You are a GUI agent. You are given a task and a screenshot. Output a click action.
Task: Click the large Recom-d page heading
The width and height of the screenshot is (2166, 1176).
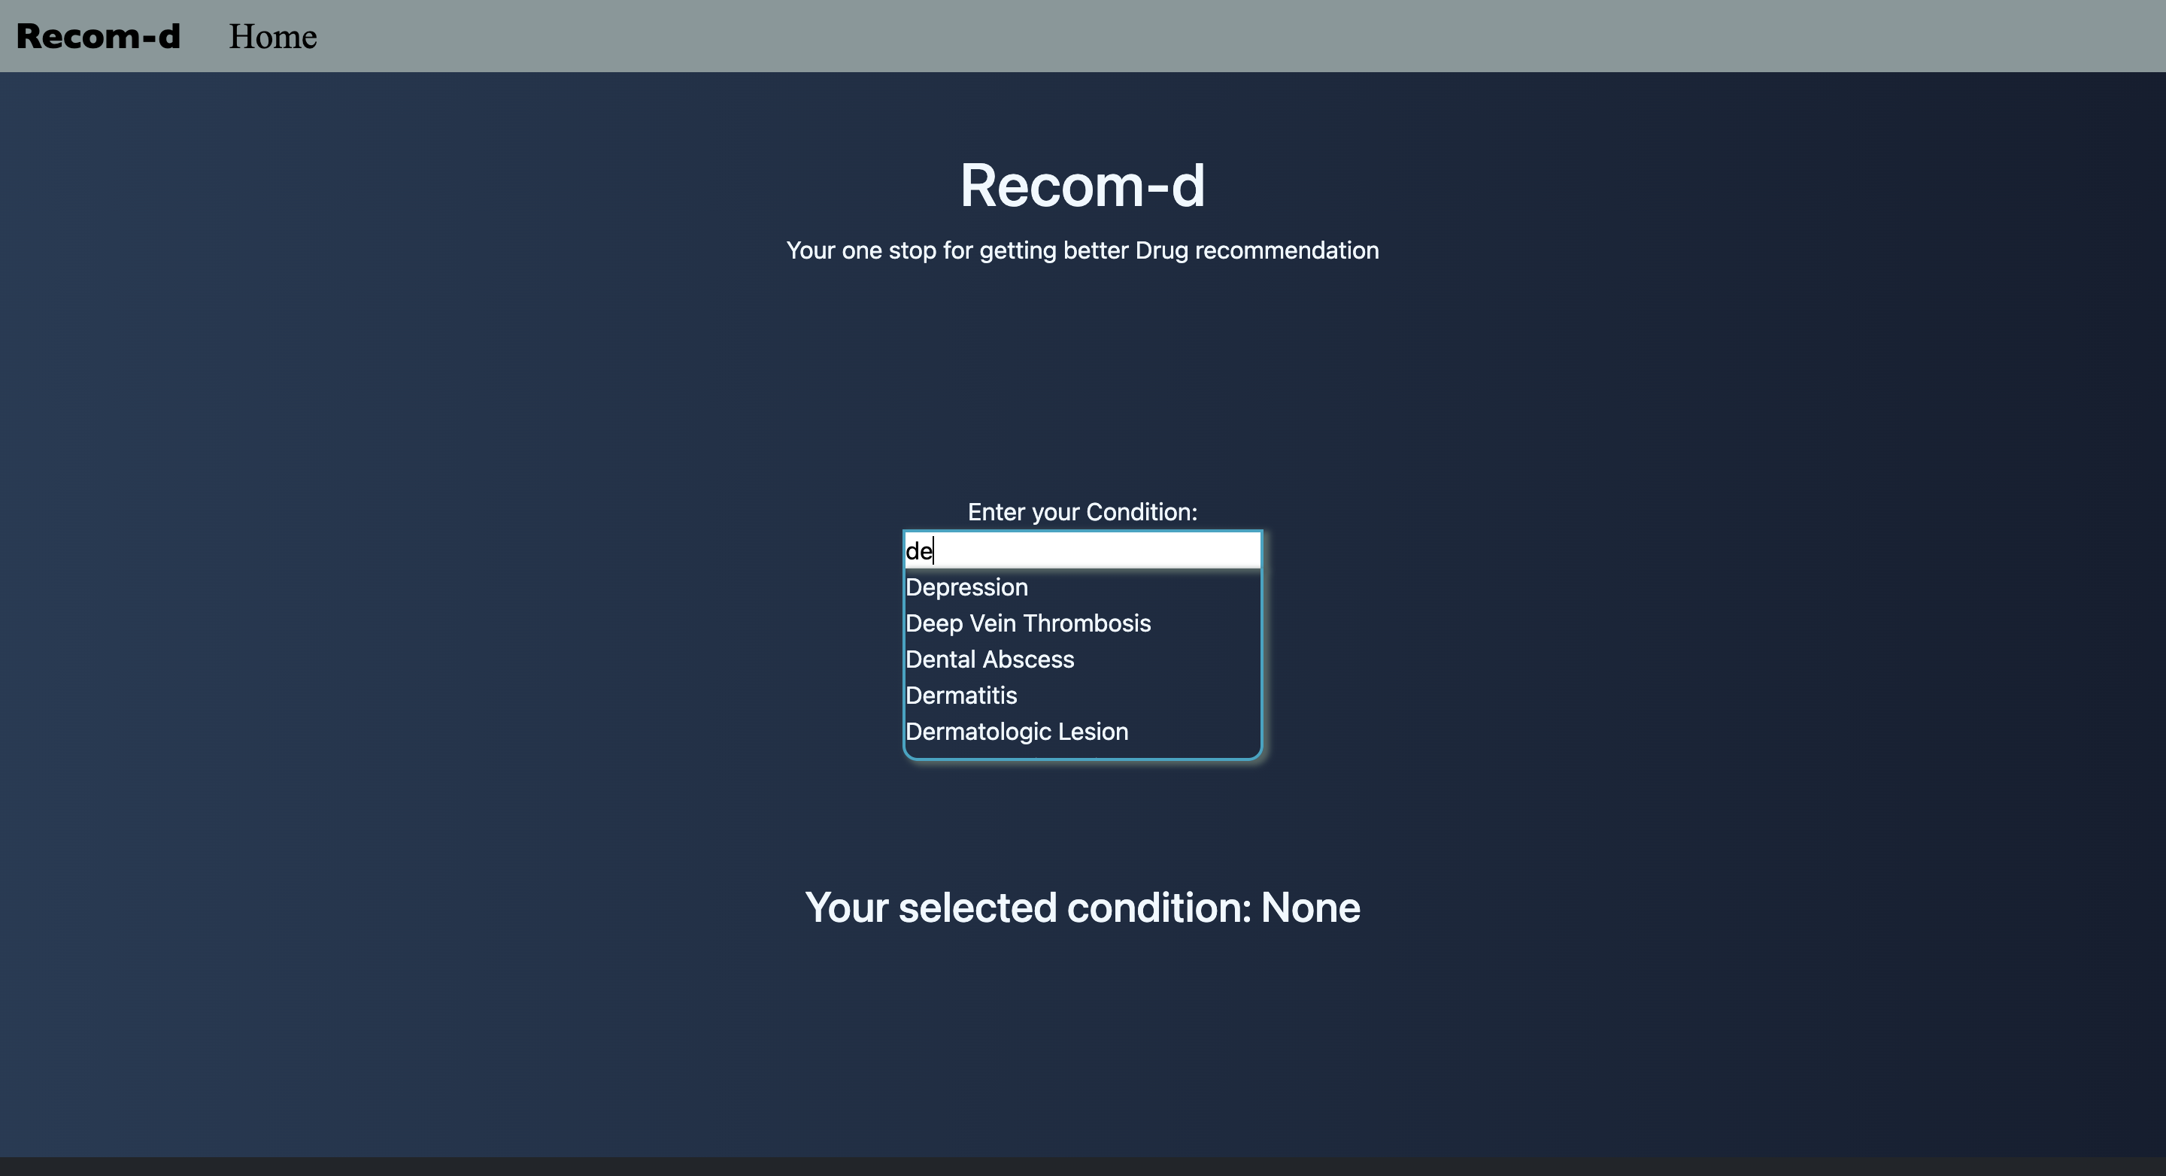(x=1082, y=185)
